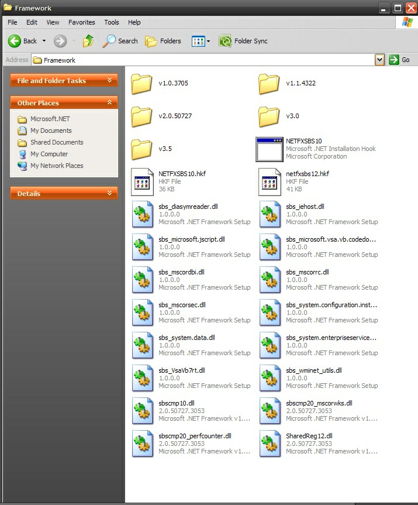Select the NETFXSBS10 application icon
This screenshot has width=418, height=505.
(x=270, y=149)
